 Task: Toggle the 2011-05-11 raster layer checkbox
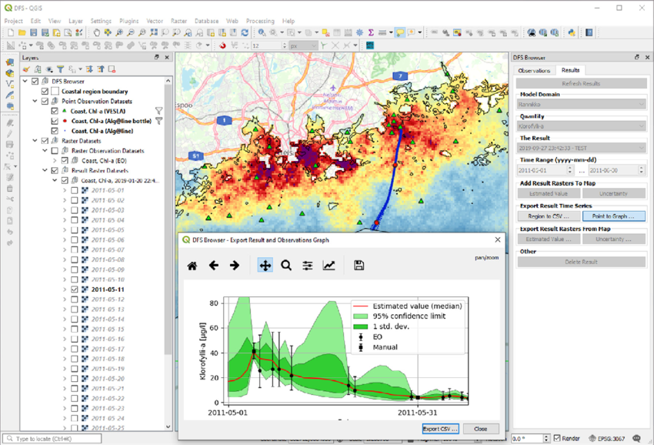coord(75,289)
